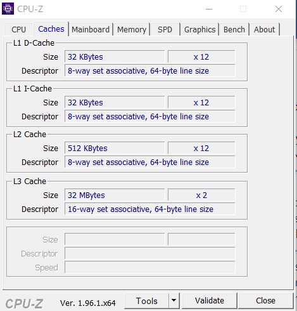Minimize the CPU-Z window
297x311 pixels.
tap(209, 9)
